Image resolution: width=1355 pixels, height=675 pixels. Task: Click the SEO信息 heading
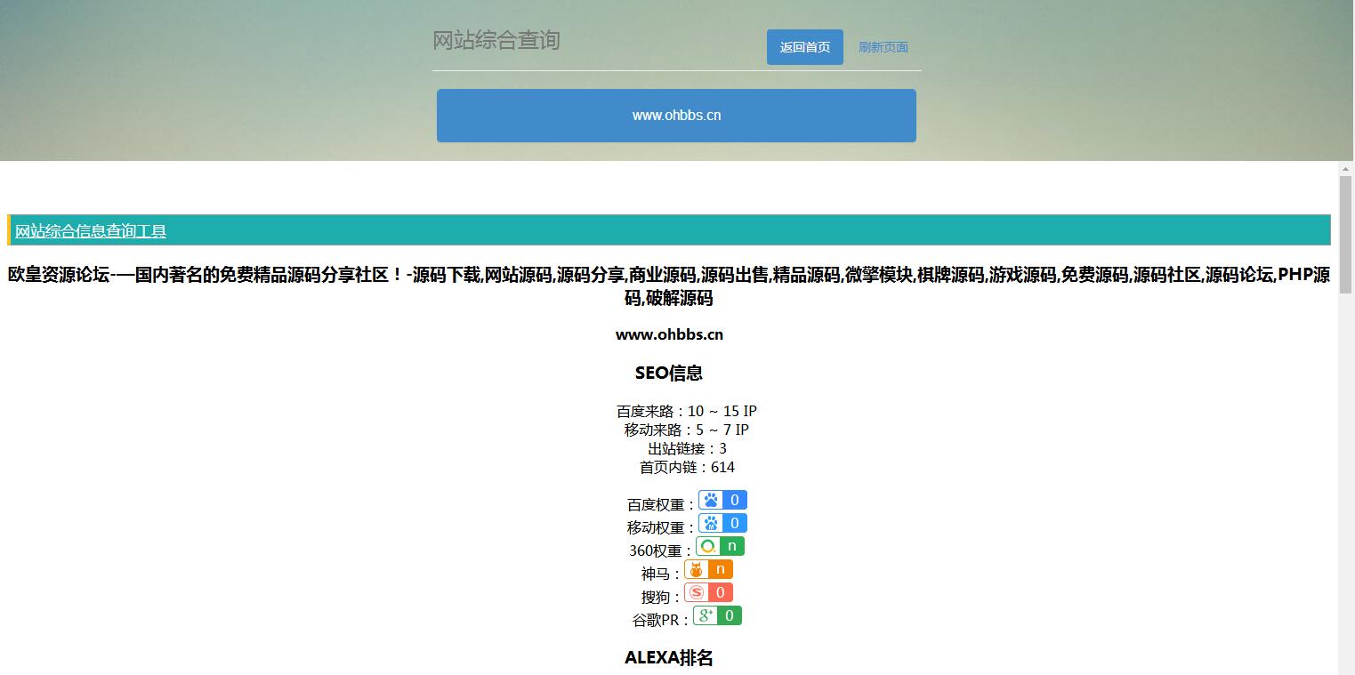(x=669, y=373)
